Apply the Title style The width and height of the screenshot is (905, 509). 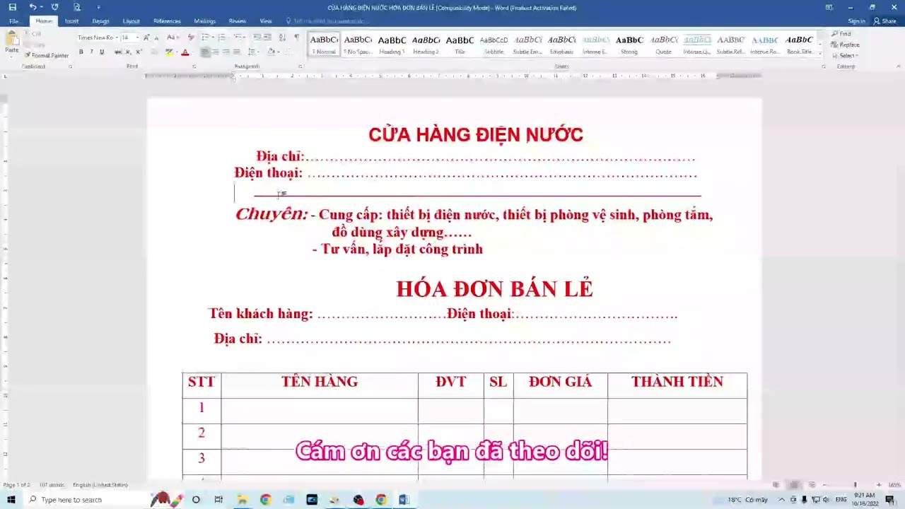(x=460, y=44)
